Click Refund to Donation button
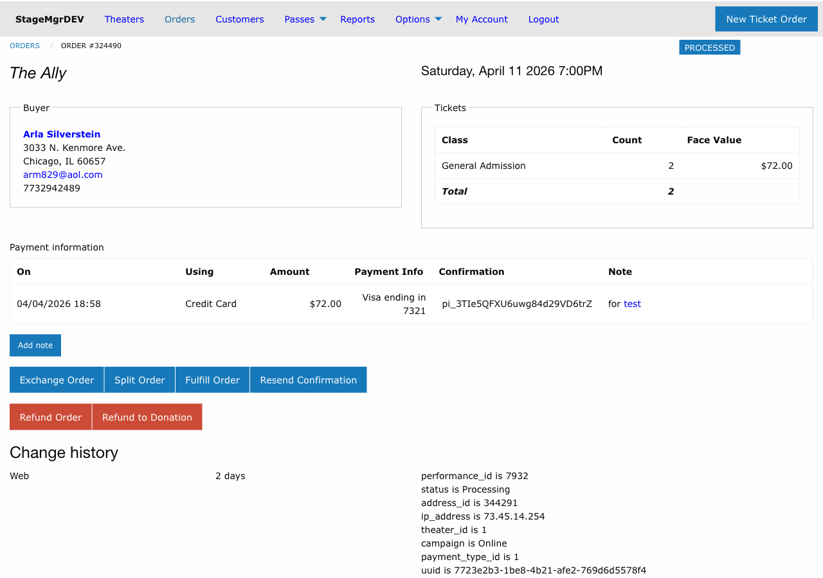823x578 pixels. tap(147, 417)
